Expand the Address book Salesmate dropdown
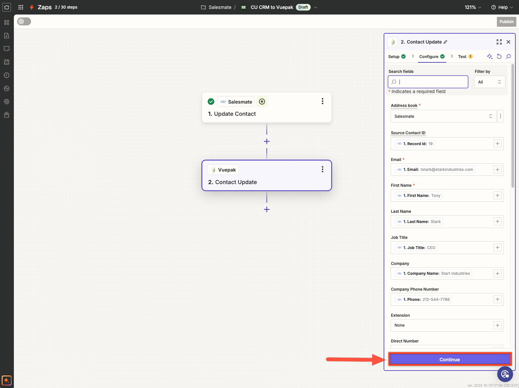 coord(443,116)
